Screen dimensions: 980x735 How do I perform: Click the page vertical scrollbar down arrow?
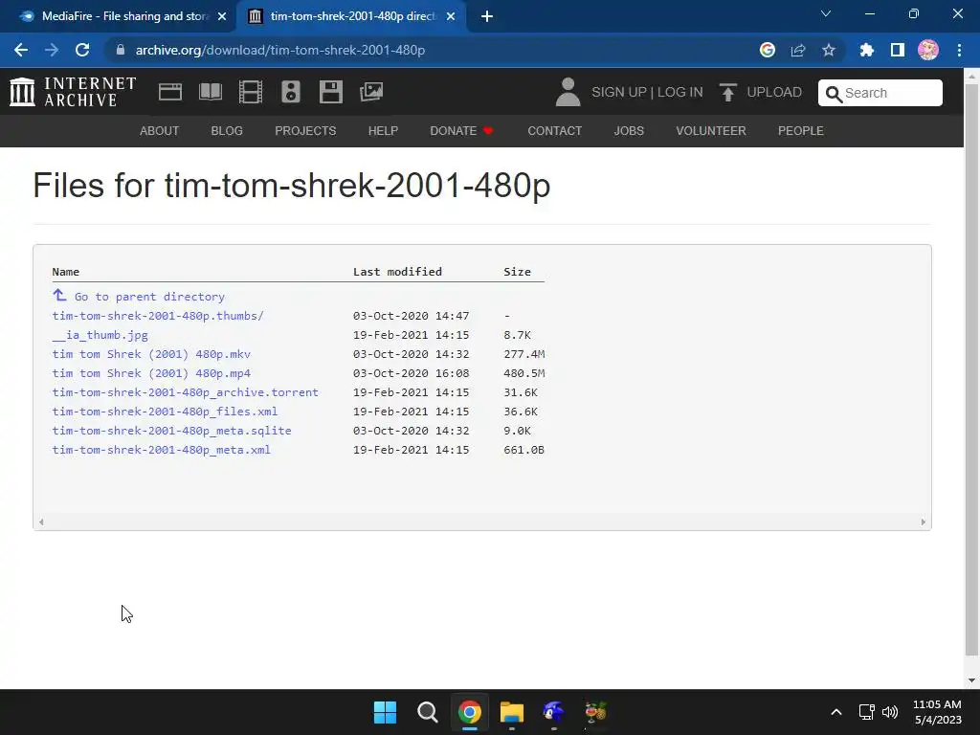(x=971, y=680)
